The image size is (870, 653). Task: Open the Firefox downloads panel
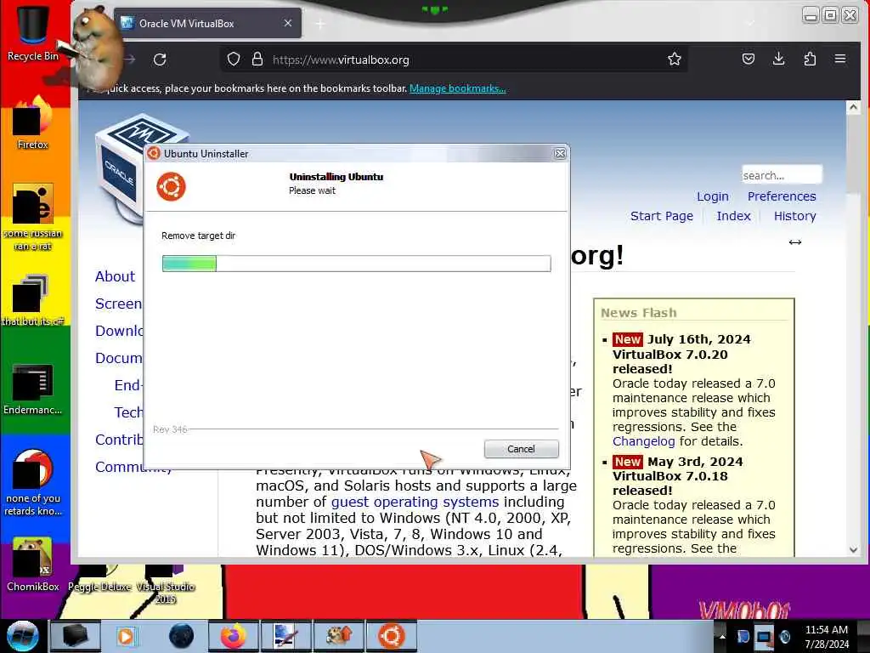[778, 59]
